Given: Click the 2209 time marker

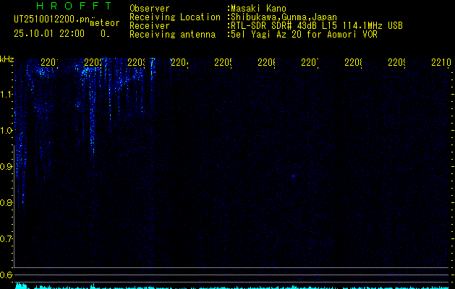Looking at the screenshot, I should point(396,62).
